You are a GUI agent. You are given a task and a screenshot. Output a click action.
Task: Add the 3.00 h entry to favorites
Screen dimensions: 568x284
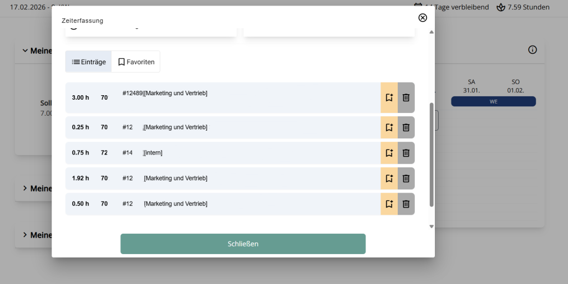click(389, 97)
